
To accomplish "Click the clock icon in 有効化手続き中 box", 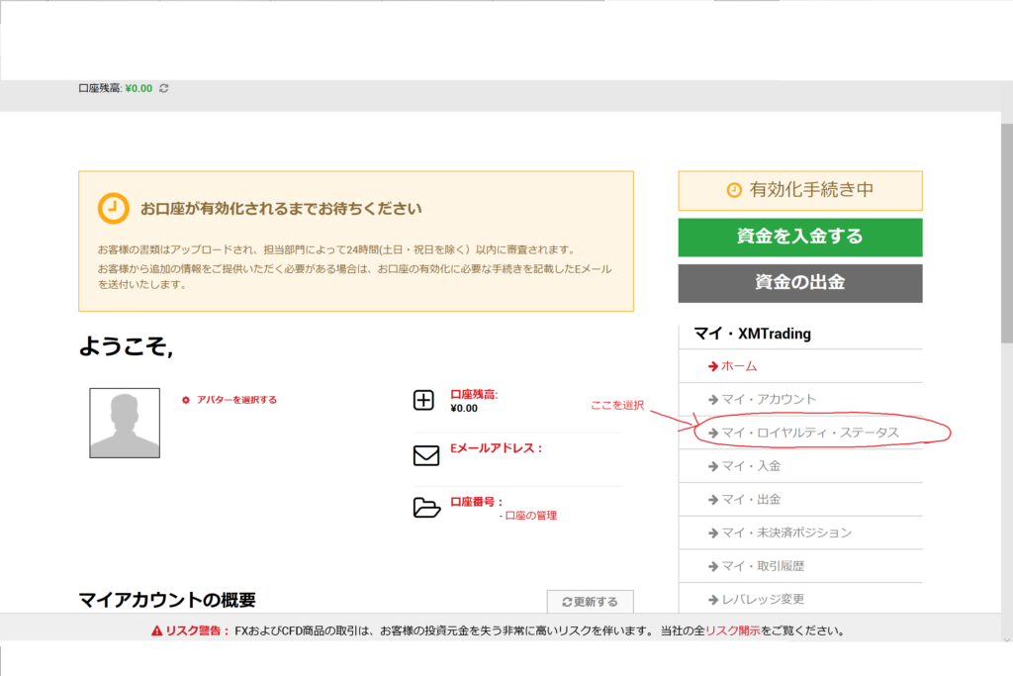I will click(x=734, y=190).
